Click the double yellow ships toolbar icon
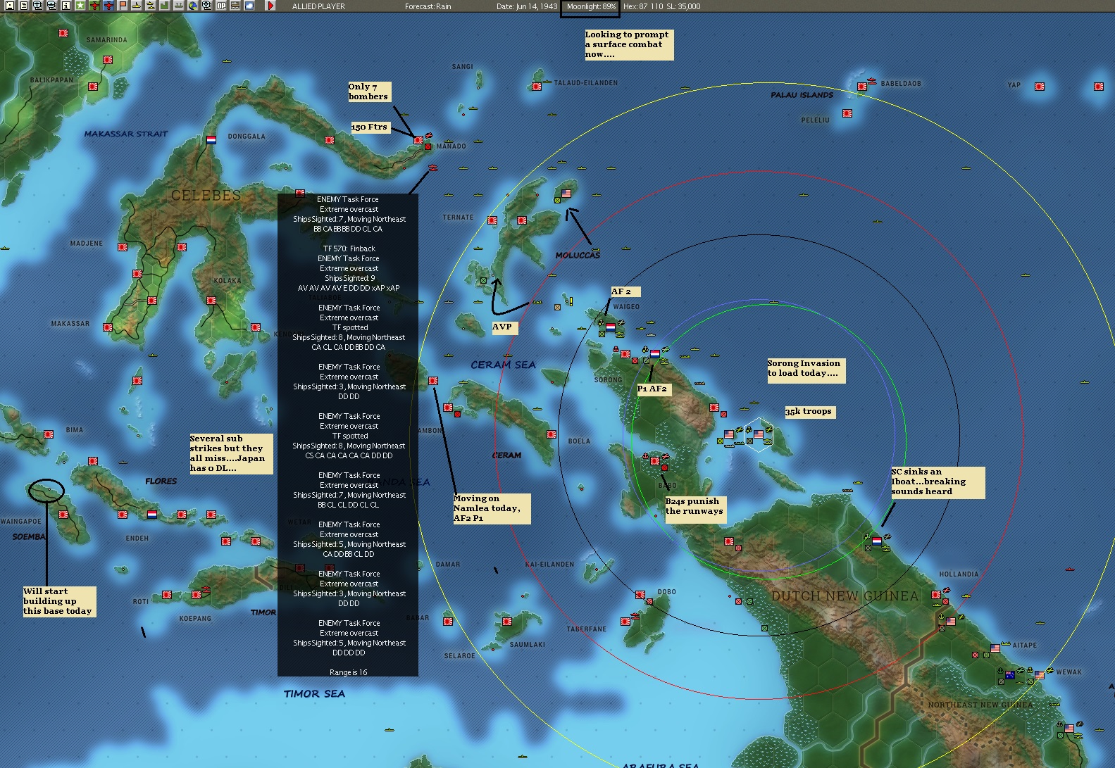 150,6
